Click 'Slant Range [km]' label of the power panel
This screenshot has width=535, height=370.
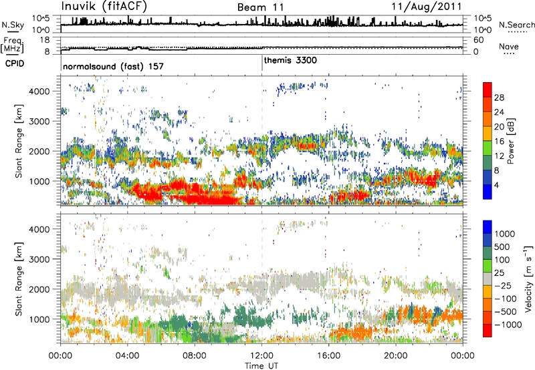pyautogui.click(x=19, y=141)
